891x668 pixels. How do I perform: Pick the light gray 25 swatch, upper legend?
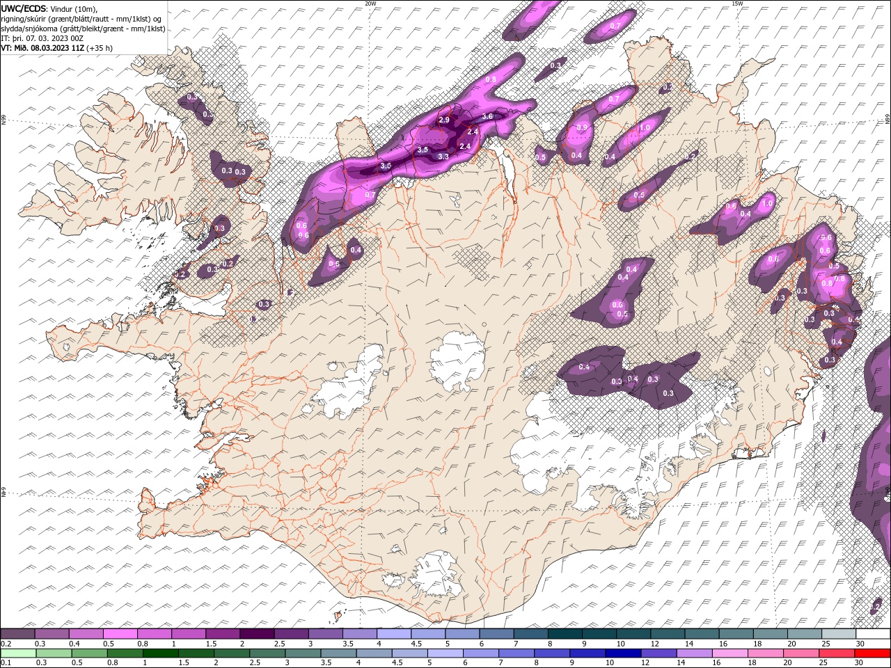tap(838, 634)
